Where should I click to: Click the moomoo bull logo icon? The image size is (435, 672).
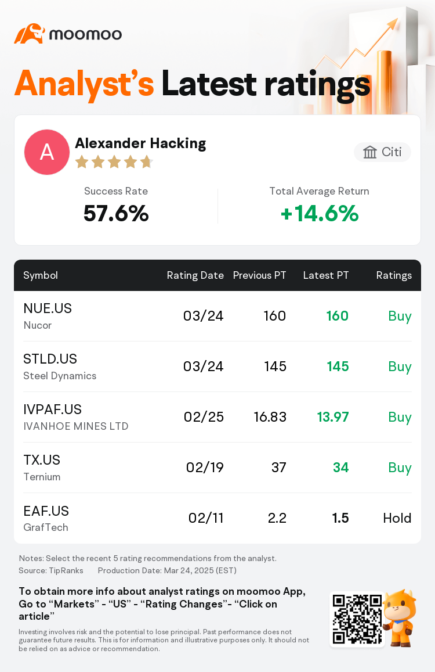(29, 34)
